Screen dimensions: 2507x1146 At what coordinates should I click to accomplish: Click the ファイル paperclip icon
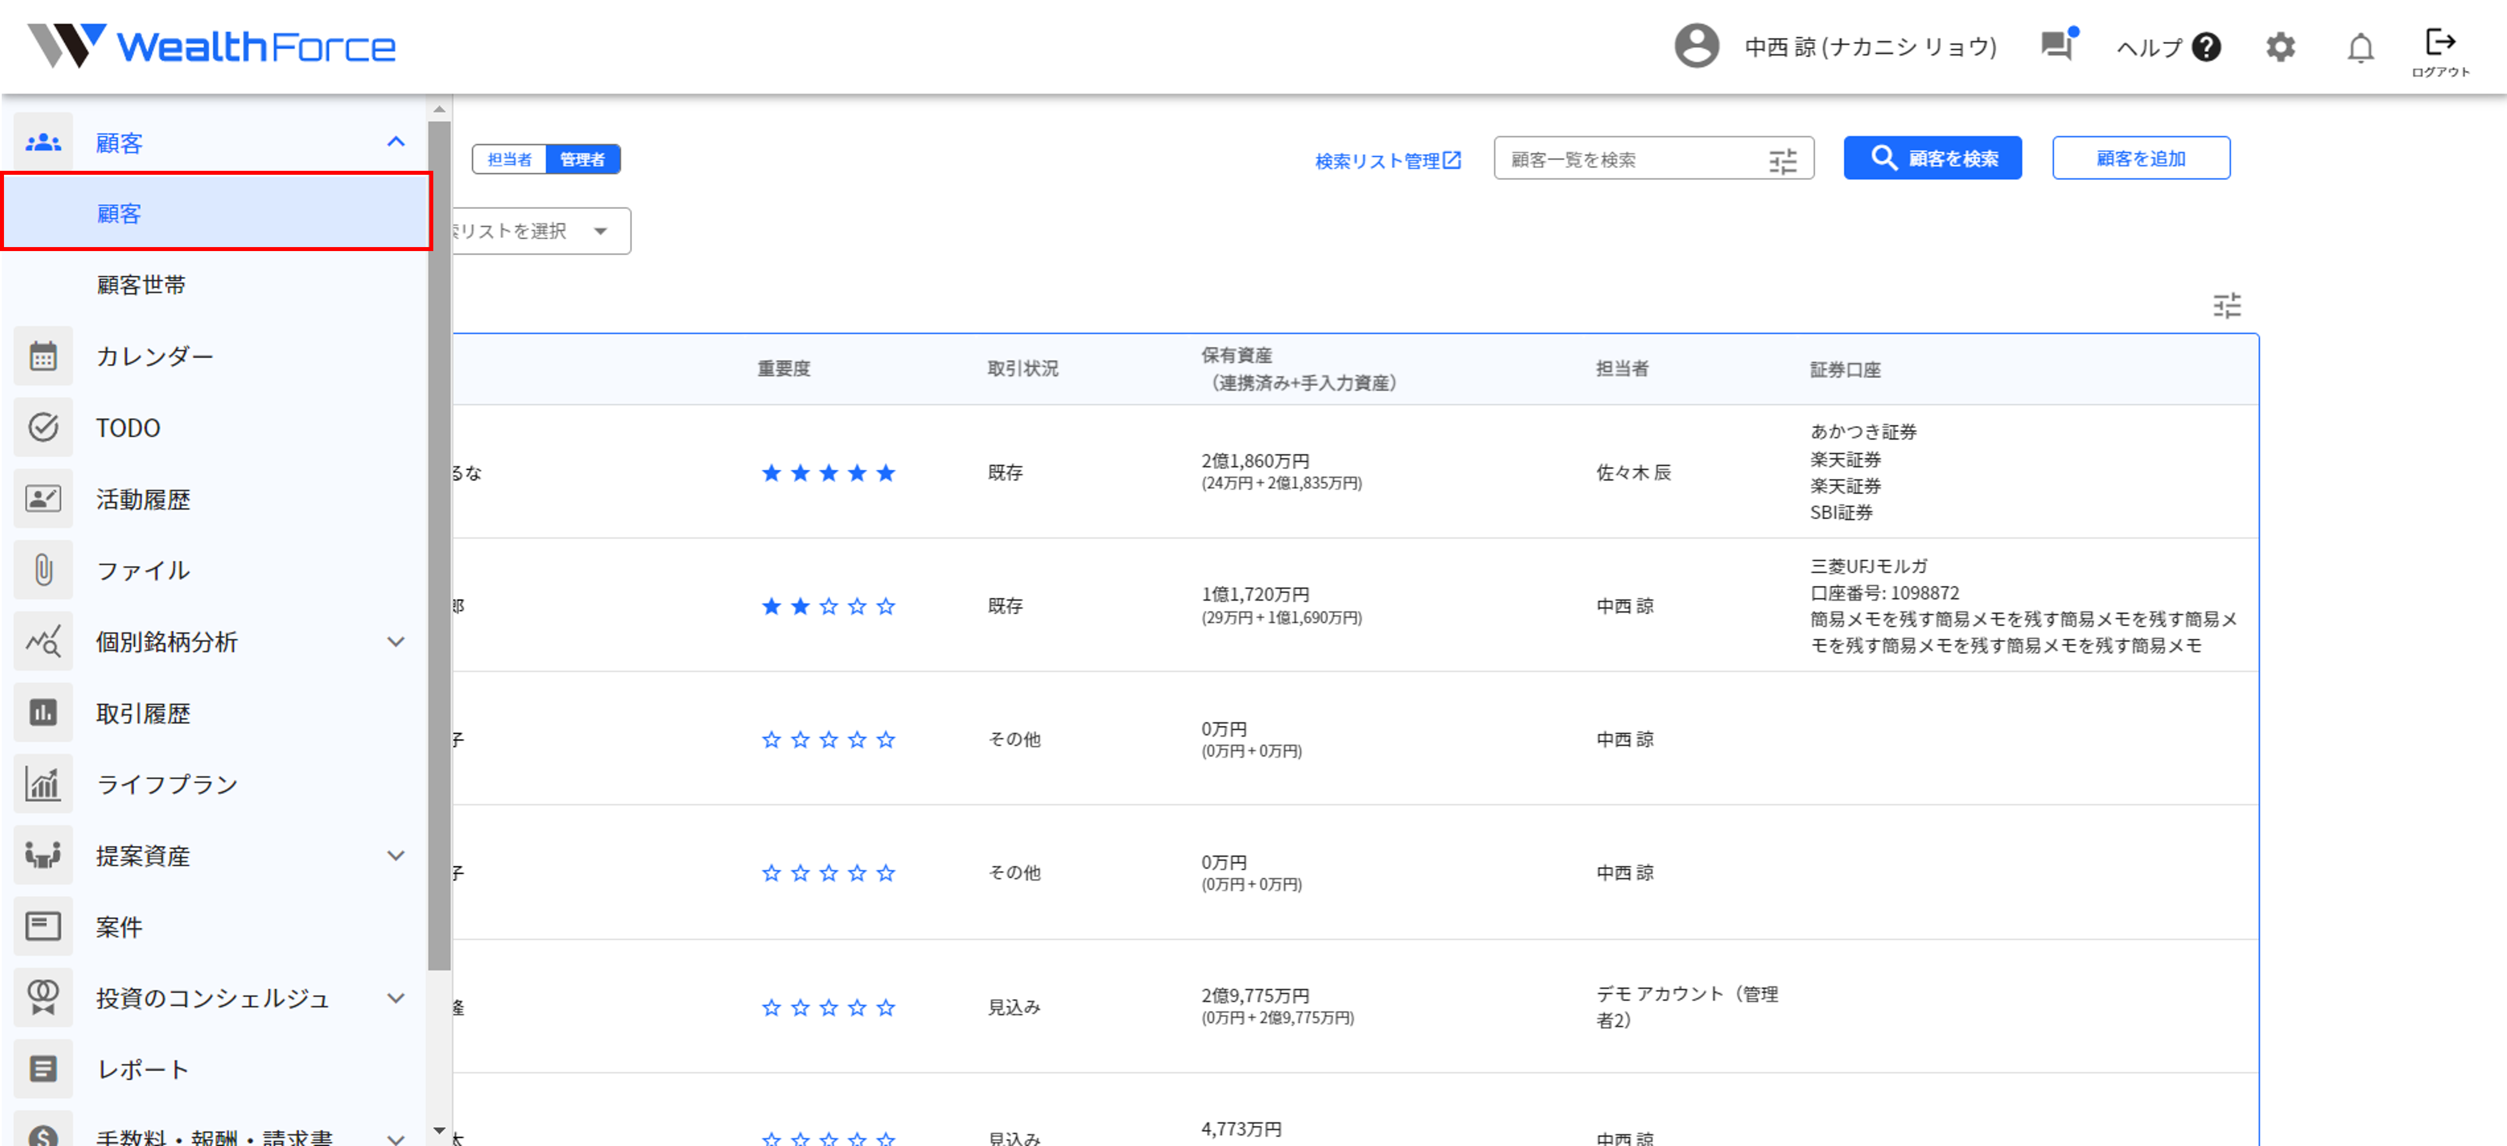click(43, 570)
